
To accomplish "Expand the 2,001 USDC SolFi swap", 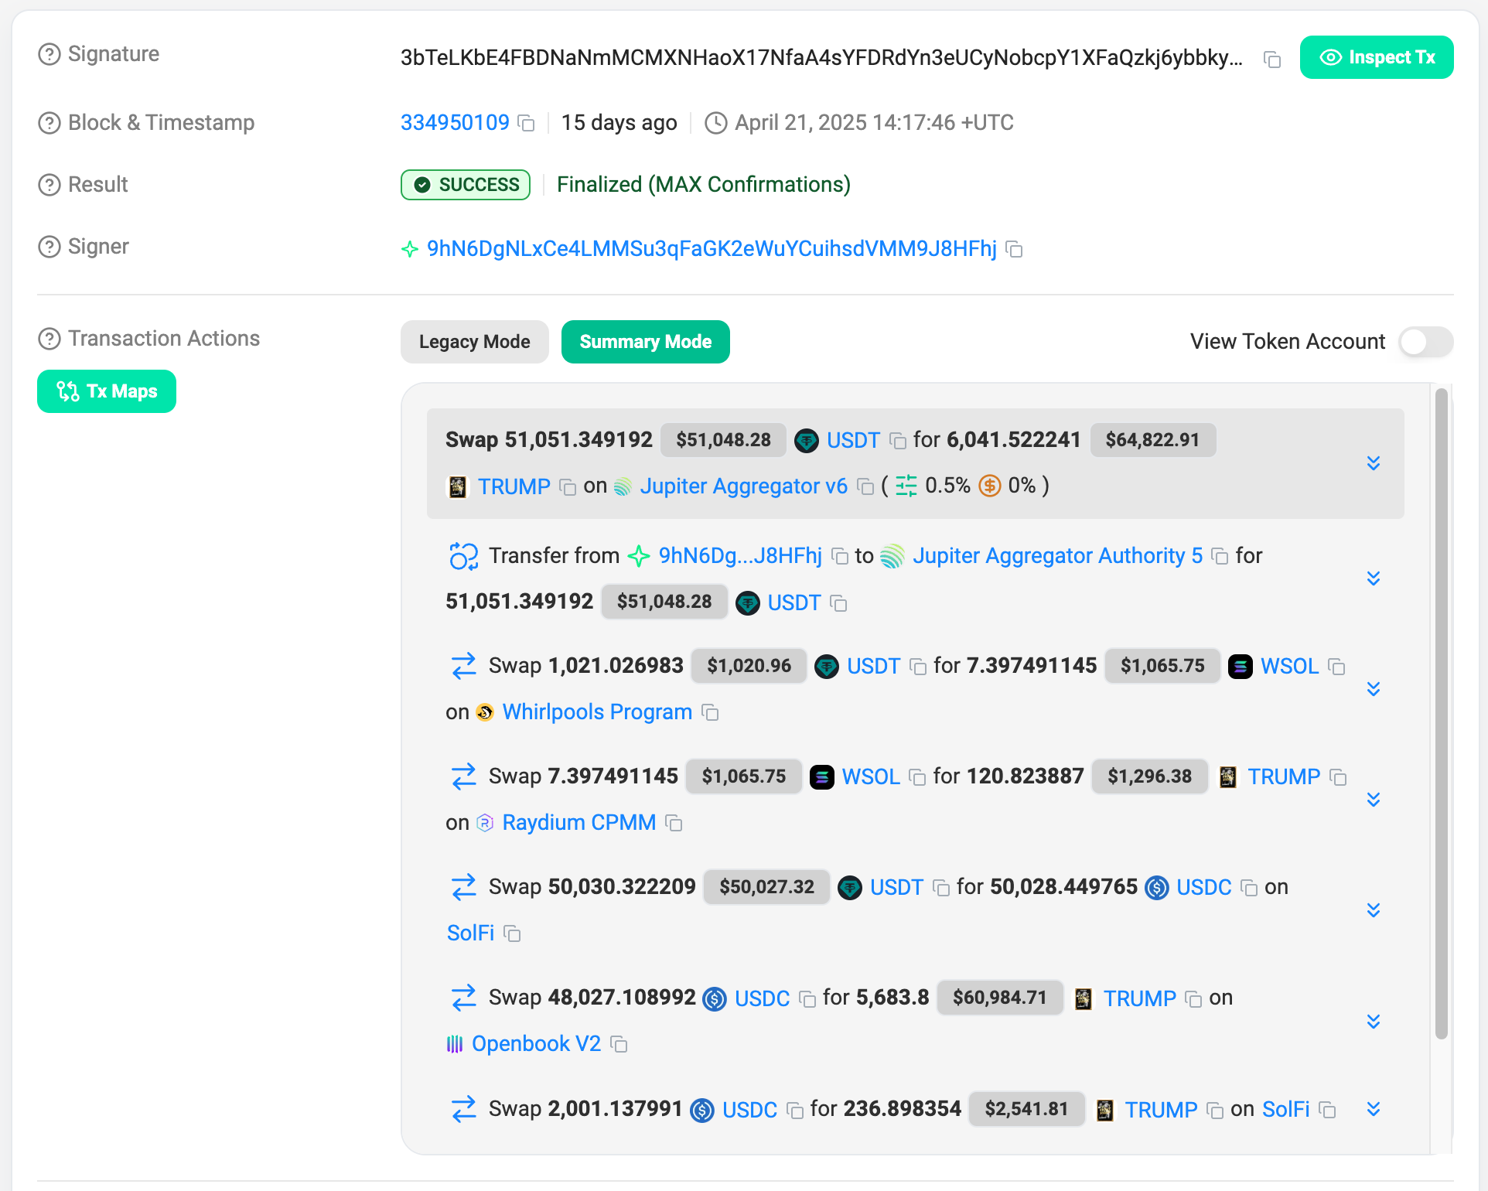I will [1374, 1109].
